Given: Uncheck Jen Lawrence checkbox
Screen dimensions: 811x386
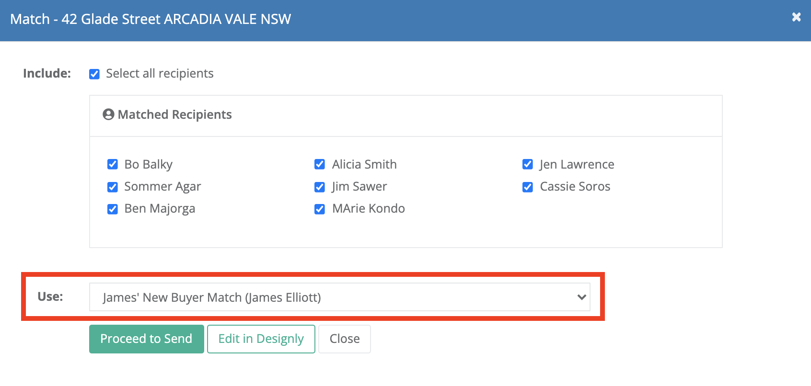Looking at the screenshot, I should click(x=528, y=164).
